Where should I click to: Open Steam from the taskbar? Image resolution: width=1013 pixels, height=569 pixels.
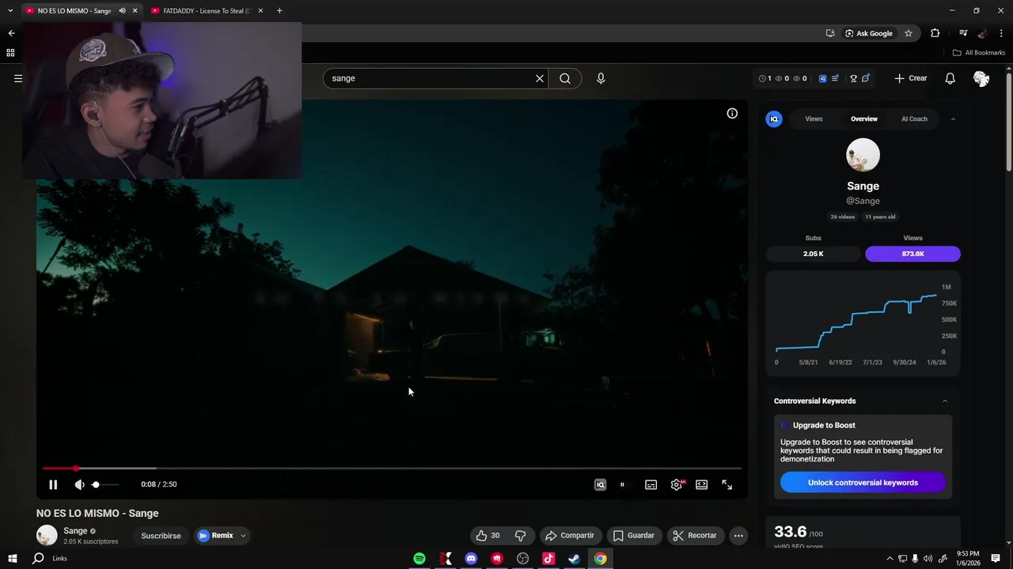[x=575, y=559]
